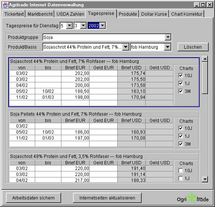Enable 1J chart for Sojaschrot 49%
Image resolution: width=215 pixels, height=207 pixels.
click(x=181, y=179)
